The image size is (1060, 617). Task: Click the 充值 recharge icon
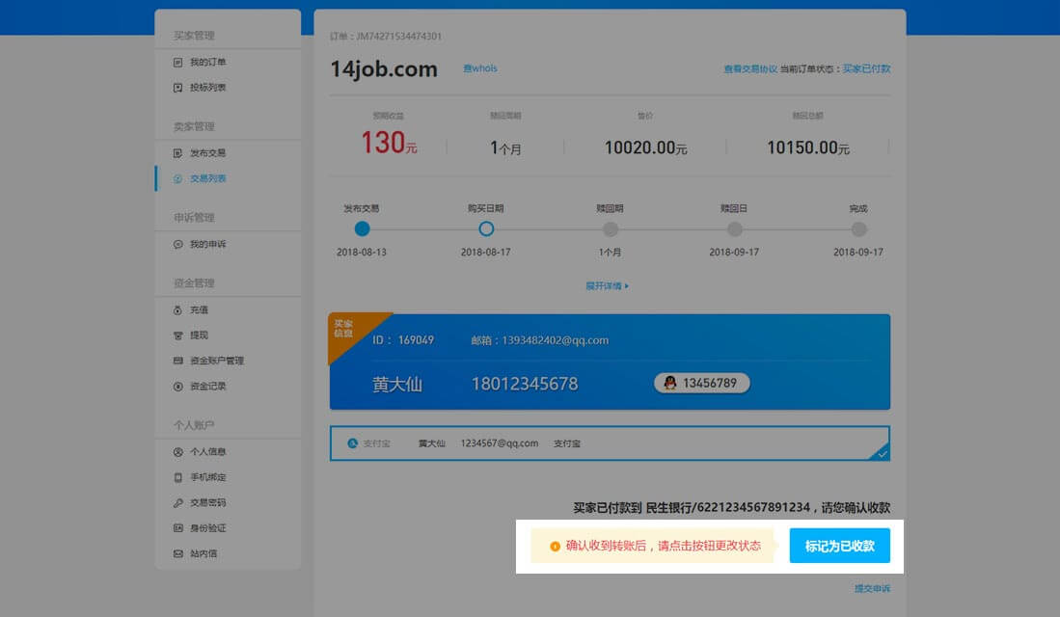click(x=177, y=310)
